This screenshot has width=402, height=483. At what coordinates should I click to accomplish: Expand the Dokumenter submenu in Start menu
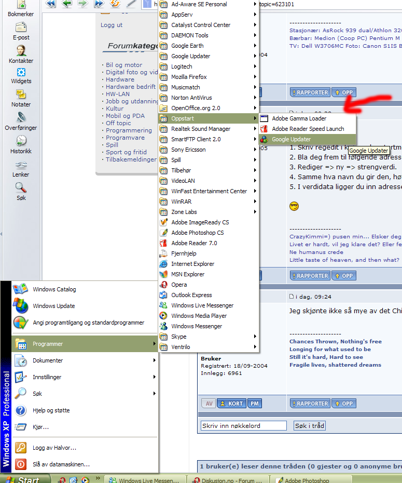point(85,360)
